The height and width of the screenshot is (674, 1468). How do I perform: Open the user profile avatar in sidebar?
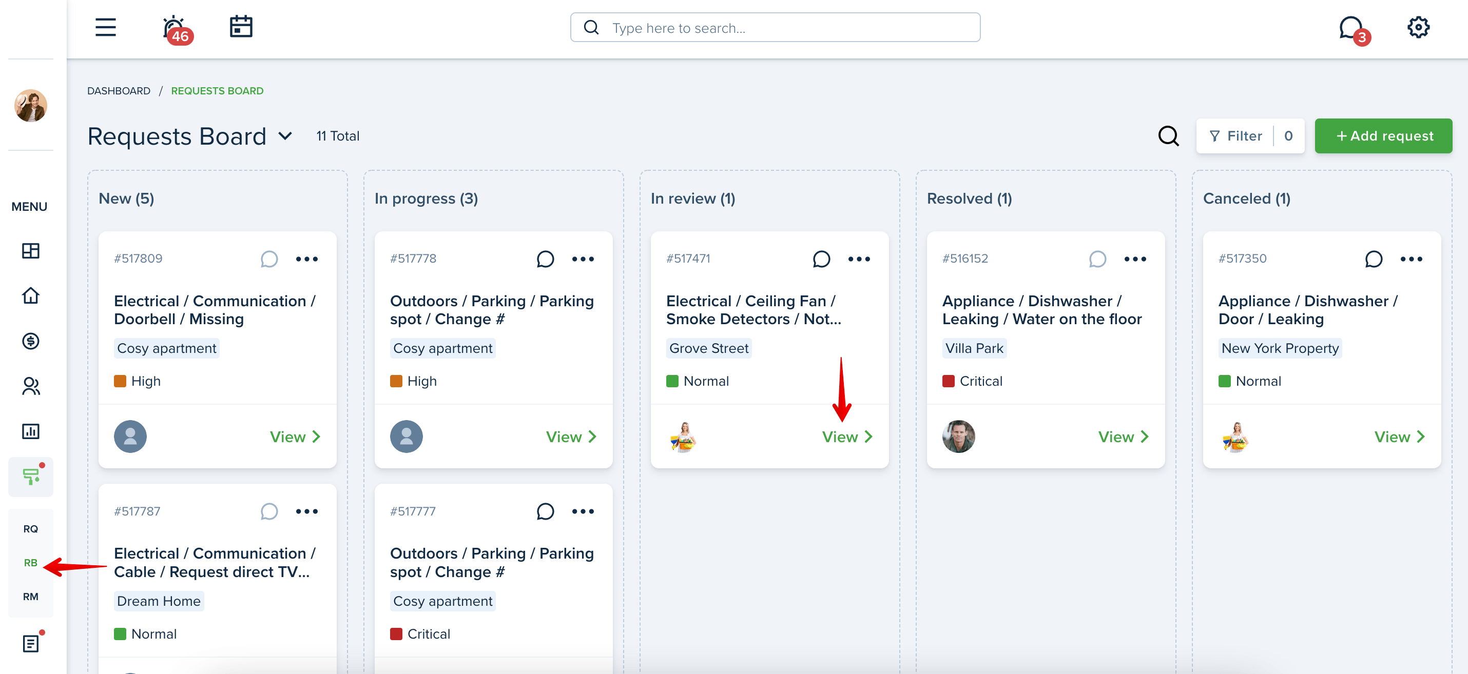tap(31, 105)
